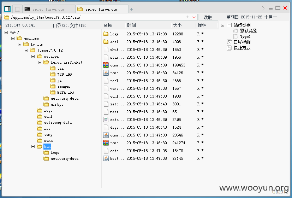Click the file icon of rest... row

tap(106, 112)
